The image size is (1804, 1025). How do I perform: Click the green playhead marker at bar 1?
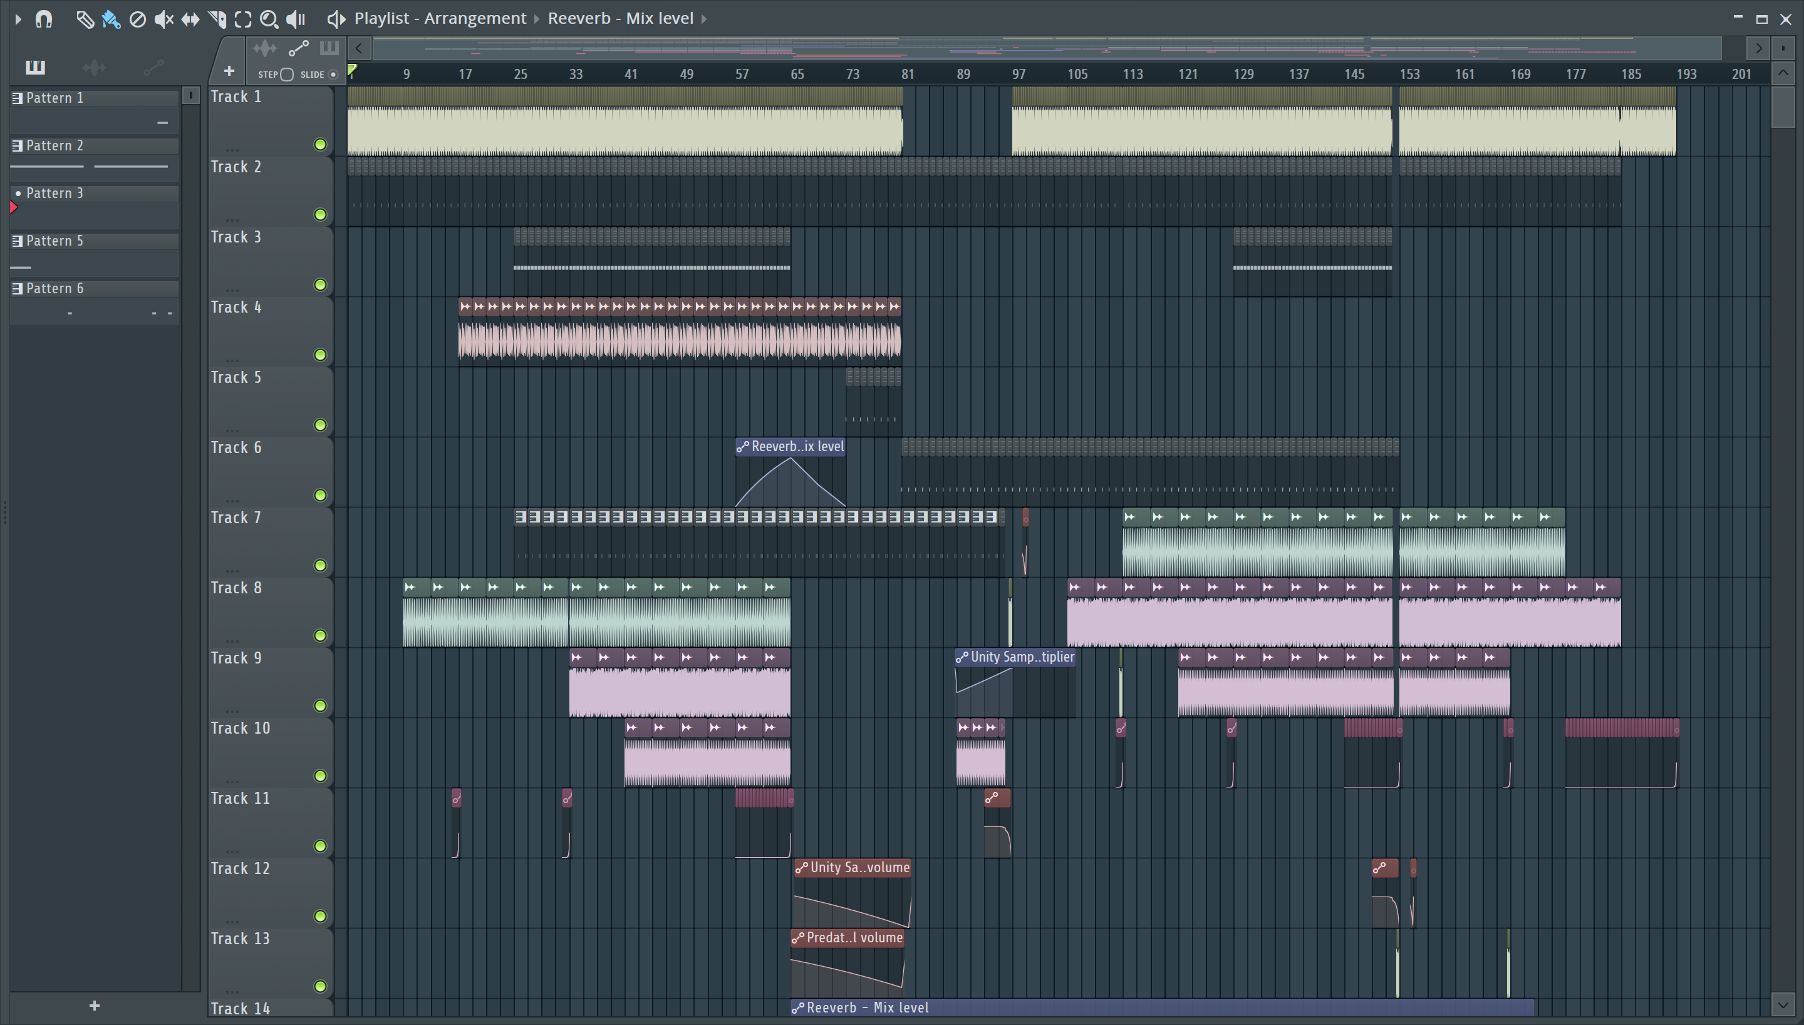353,69
